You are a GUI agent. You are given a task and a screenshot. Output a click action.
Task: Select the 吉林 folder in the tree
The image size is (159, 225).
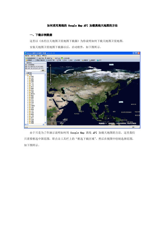pyautogui.click(x=31, y=99)
